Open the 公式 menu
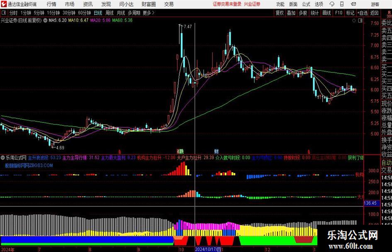Viewport: 392px width, 252px height. 306,4
